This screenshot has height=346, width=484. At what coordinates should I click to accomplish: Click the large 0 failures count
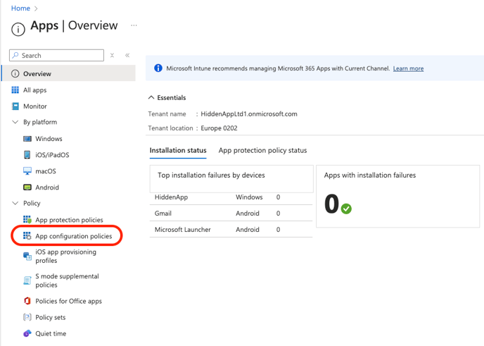point(331,204)
